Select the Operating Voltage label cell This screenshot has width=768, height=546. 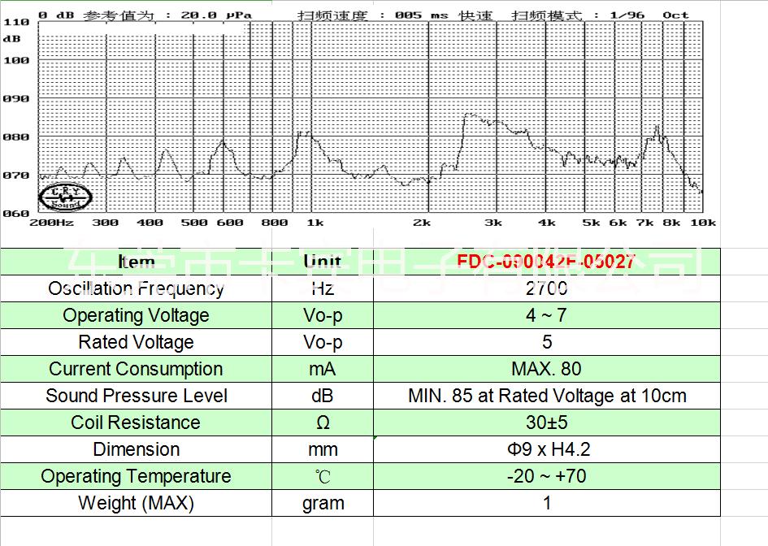pos(136,315)
